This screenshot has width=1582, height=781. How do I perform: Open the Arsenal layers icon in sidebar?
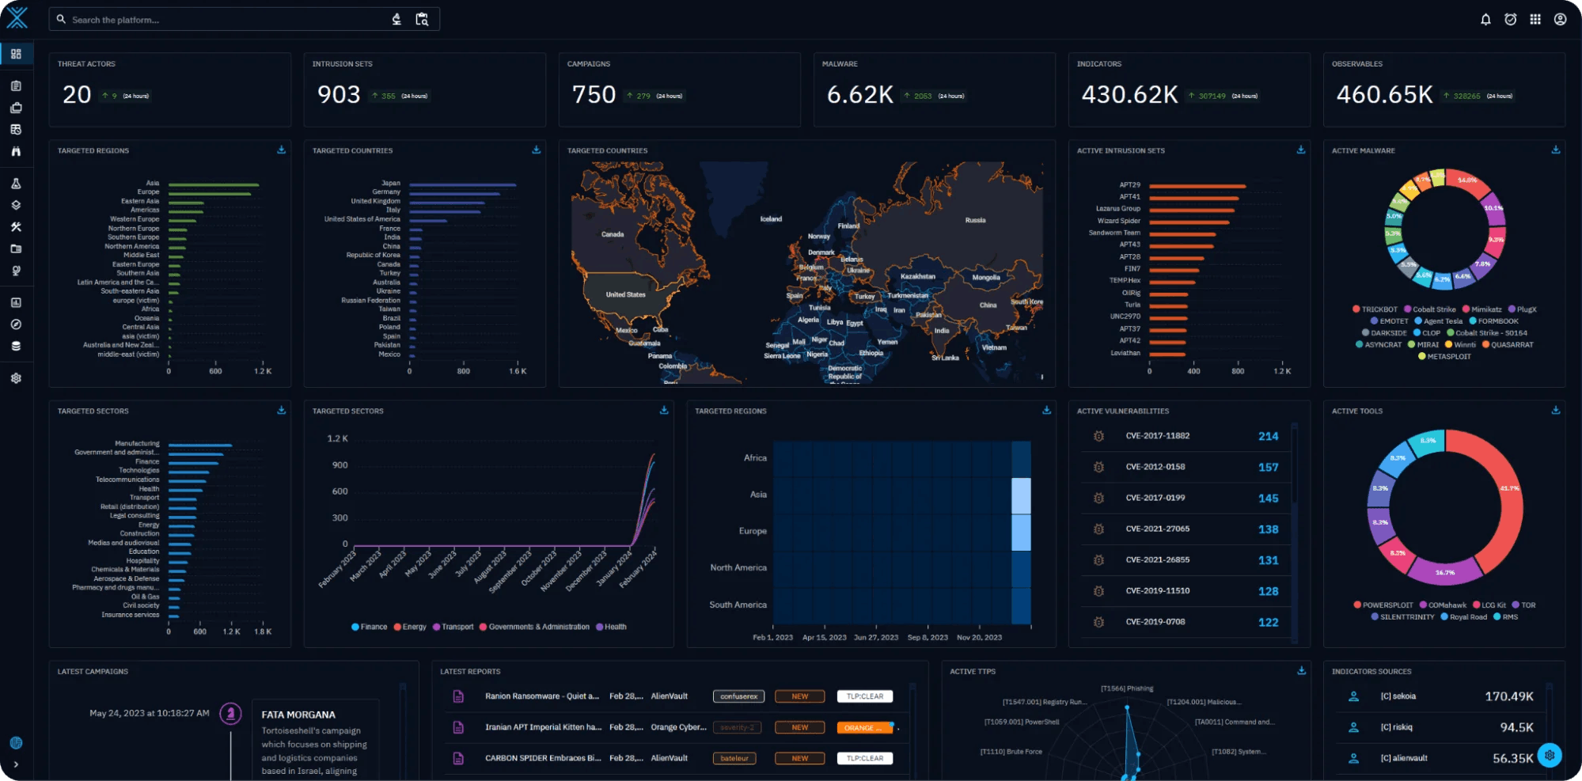[16, 205]
